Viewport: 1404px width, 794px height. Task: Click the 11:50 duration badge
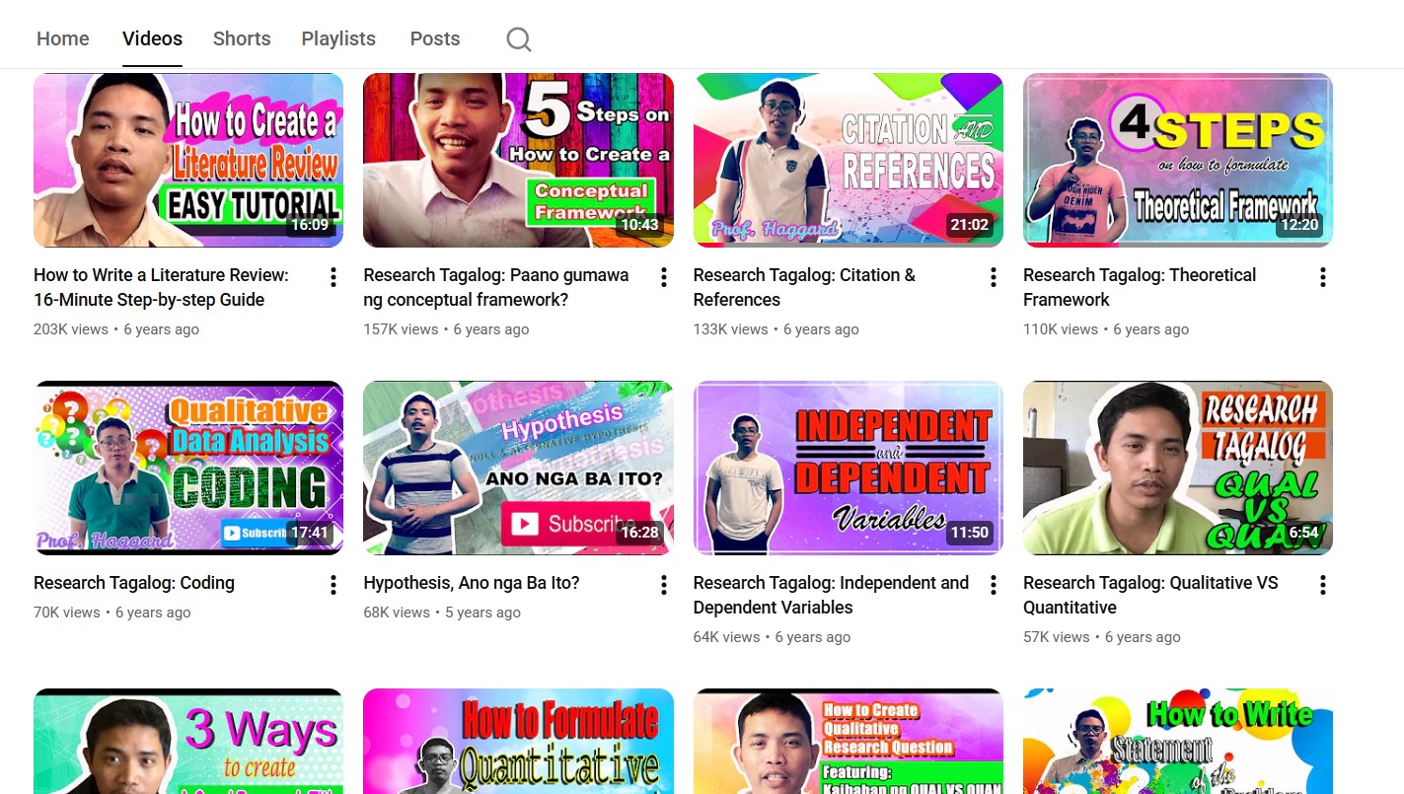click(969, 533)
